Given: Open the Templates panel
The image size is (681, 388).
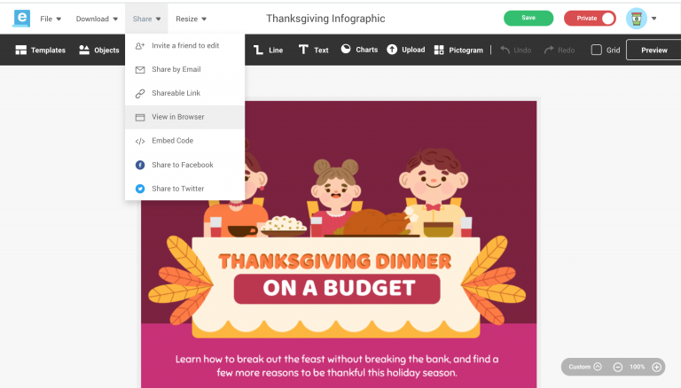Looking at the screenshot, I should tap(40, 50).
